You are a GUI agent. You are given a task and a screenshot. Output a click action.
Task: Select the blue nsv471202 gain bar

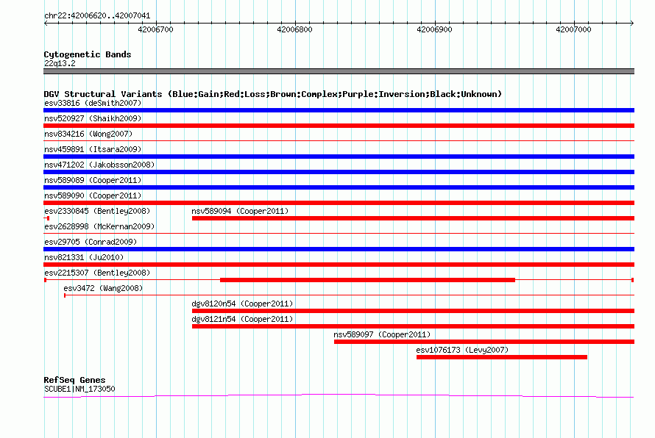[339, 172]
